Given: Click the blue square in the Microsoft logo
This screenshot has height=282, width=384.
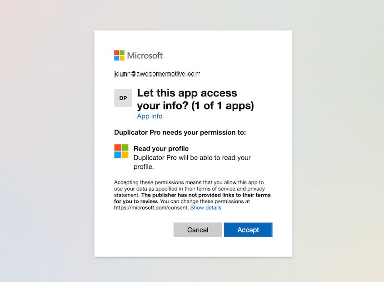Looking at the screenshot, I should 117,57.
